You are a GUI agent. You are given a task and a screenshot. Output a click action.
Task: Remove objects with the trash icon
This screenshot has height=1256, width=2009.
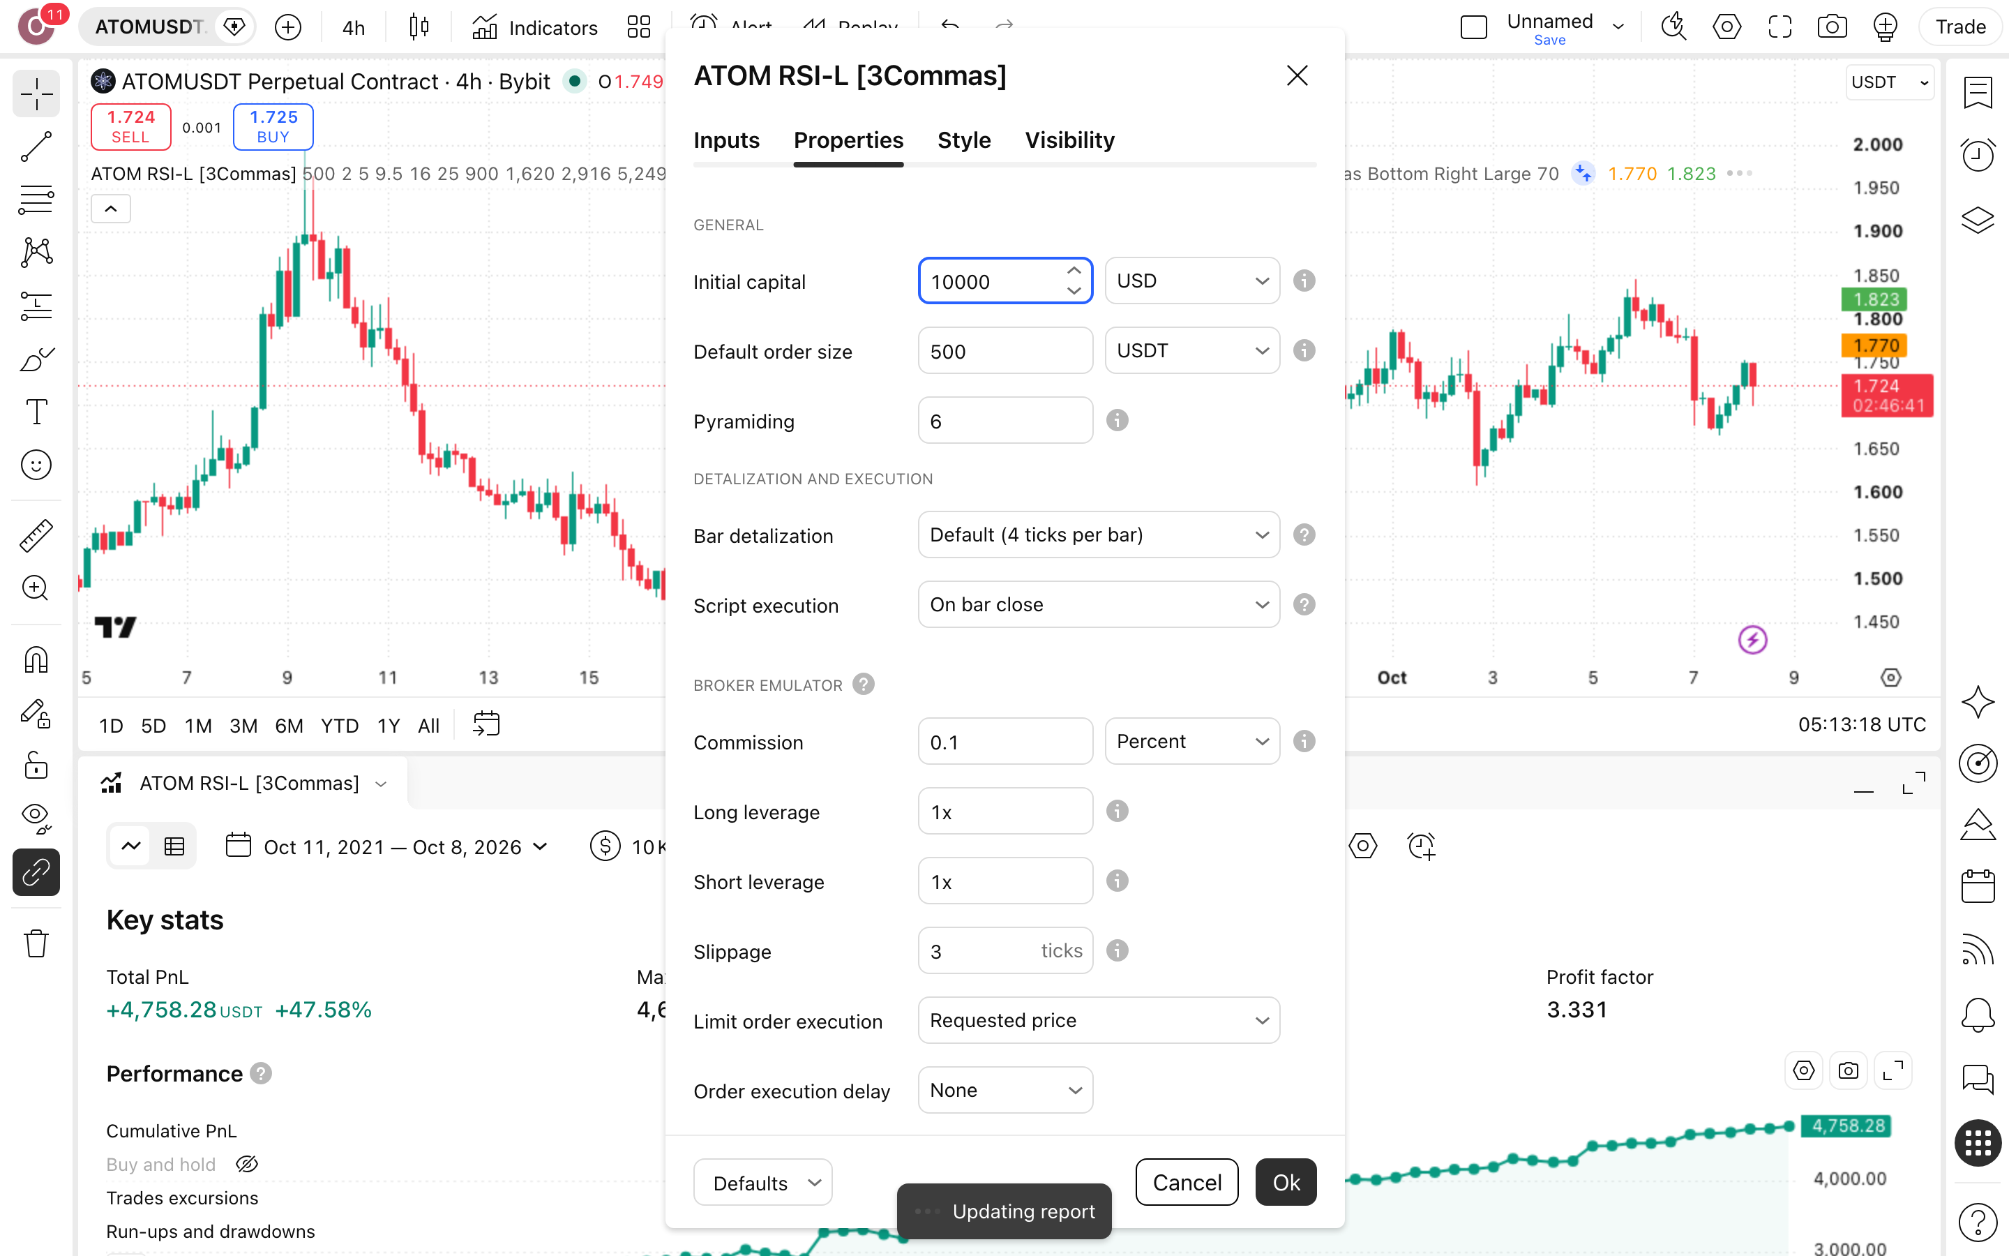36,943
